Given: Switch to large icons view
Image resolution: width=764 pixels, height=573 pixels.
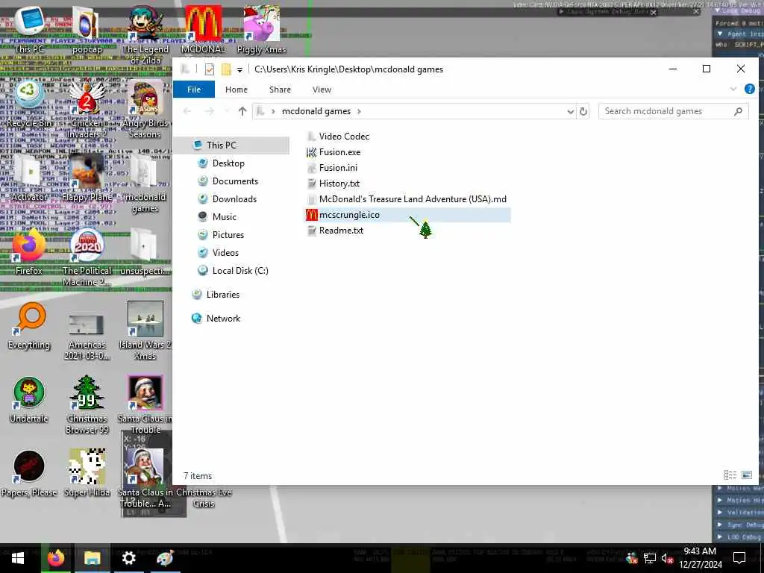Looking at the screenshot, I should tap(746, 475).
